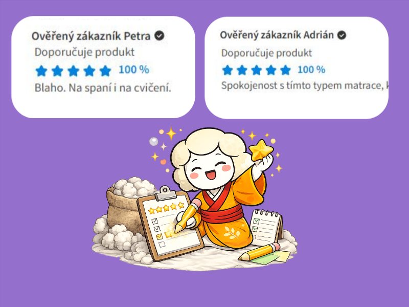Click the golden star held by the mascot
Image resolution: width=409 pixels, height=307 pixels.
point(261,150)
